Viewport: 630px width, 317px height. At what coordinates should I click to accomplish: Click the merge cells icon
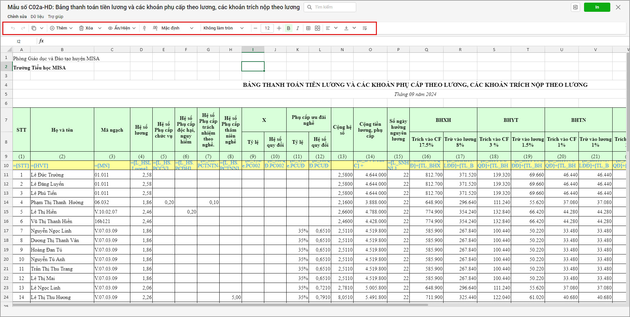pos(317,28)
